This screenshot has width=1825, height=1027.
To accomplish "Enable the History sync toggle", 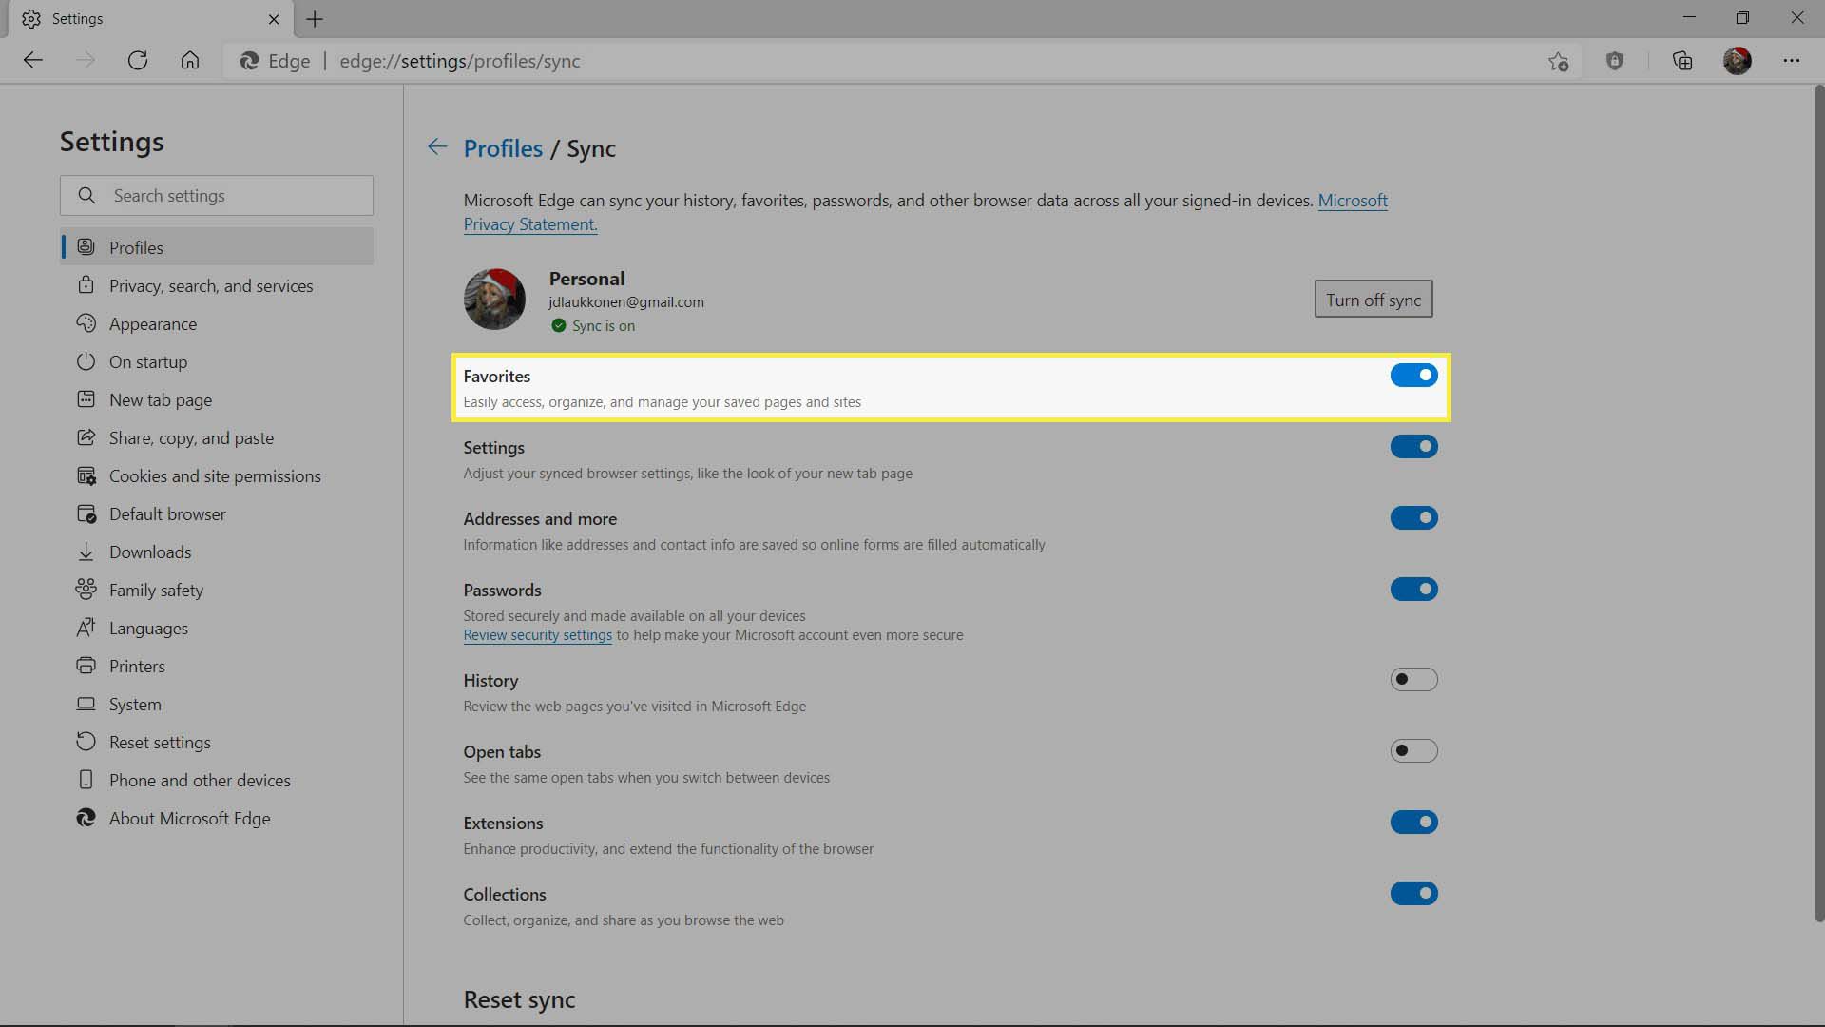I will click(x=1413, y=679).
